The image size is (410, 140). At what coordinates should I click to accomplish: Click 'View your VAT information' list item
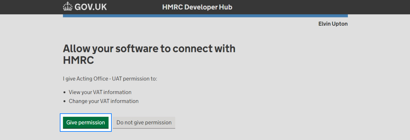[x=100, y=92]
